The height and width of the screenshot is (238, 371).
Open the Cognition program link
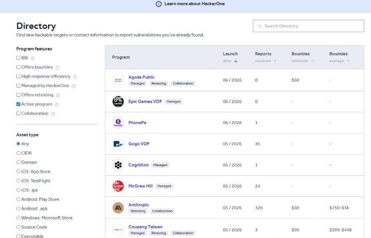coord(138,165)
